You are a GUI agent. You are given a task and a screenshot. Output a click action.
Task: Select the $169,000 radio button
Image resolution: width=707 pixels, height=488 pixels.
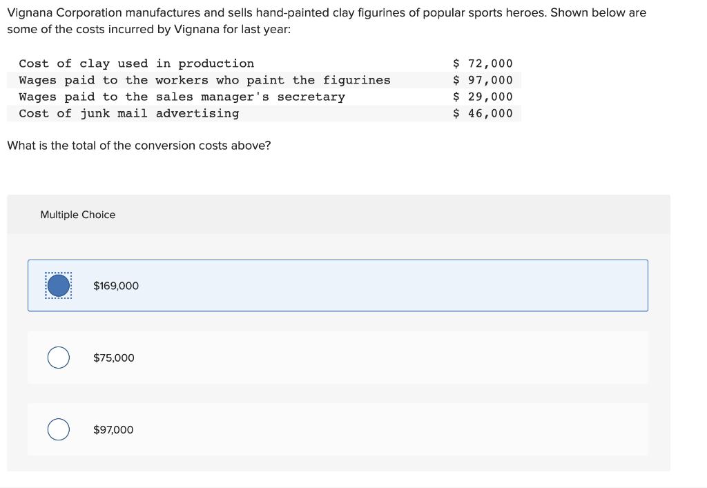[59, 285]
